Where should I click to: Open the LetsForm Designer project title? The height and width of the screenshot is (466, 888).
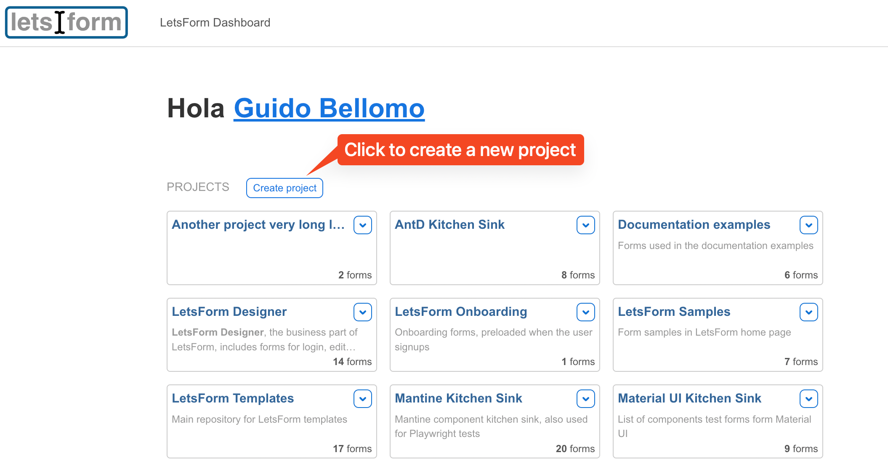click(x=229, y=312)
